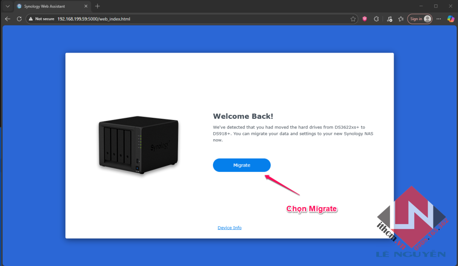Image resolution: width=458 pixels, height=266 pixels.
Task: Open the Collections star icon
Action: click(x=401, y=19)
